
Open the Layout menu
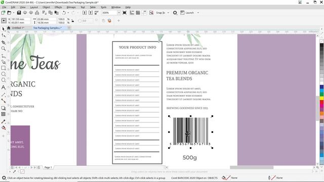tap(34, 7)
